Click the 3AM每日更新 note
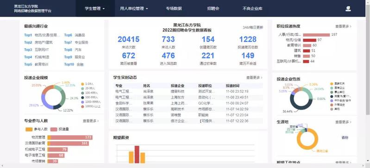The image size is (370, 168). tap(253, 27)
